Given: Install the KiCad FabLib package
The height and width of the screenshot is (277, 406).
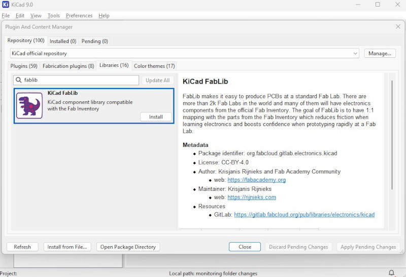Looking at the screenshot, I should (156, 117).
